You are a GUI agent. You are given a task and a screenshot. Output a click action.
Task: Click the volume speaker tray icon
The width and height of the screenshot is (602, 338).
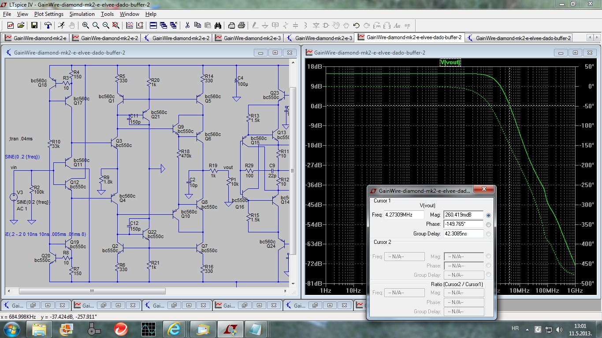[x=560, y=329]
